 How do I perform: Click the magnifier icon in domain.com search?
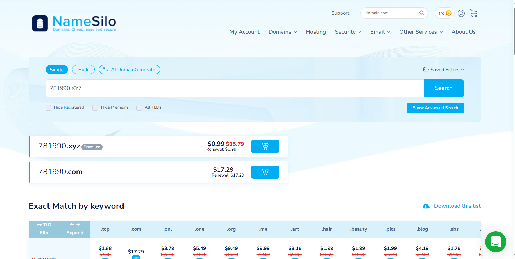(x=422, y=13)
